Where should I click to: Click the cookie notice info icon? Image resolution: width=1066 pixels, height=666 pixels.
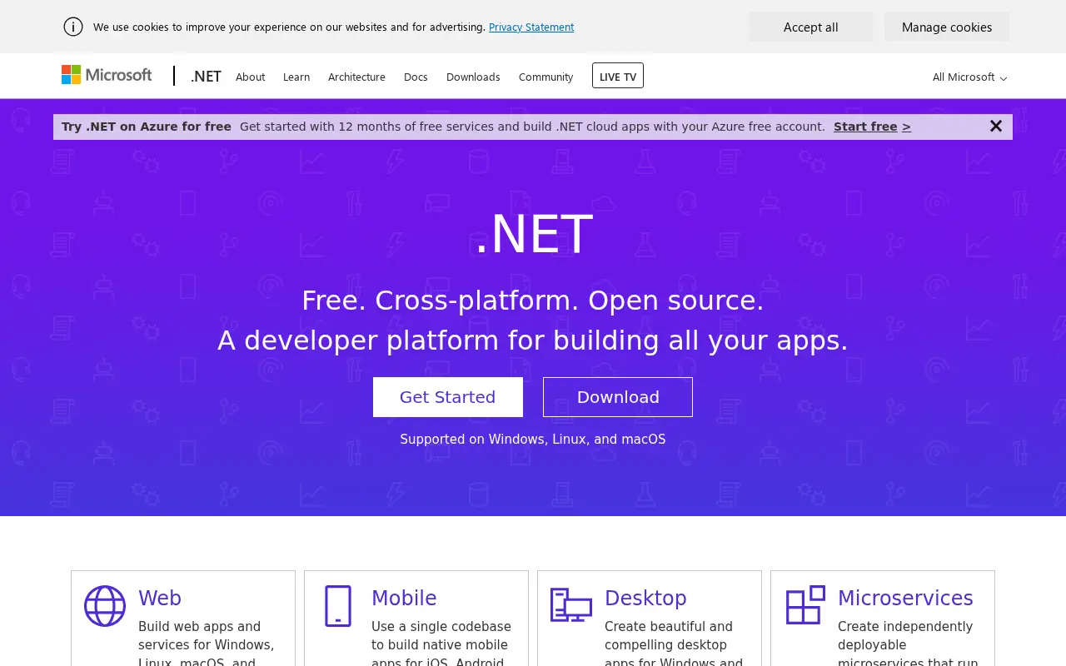click(73, 27)
